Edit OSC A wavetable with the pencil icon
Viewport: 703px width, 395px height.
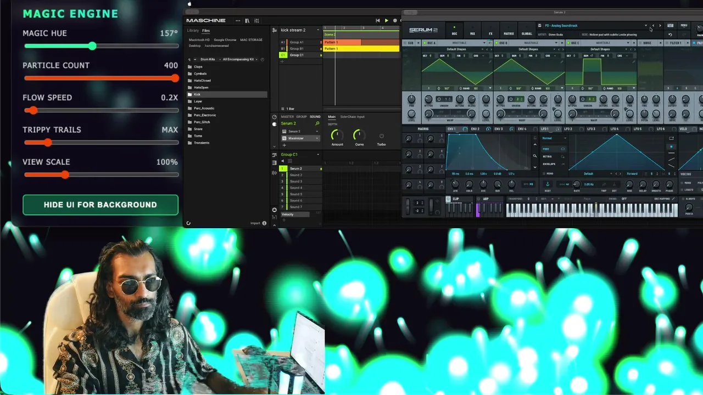tap(490, 62)
